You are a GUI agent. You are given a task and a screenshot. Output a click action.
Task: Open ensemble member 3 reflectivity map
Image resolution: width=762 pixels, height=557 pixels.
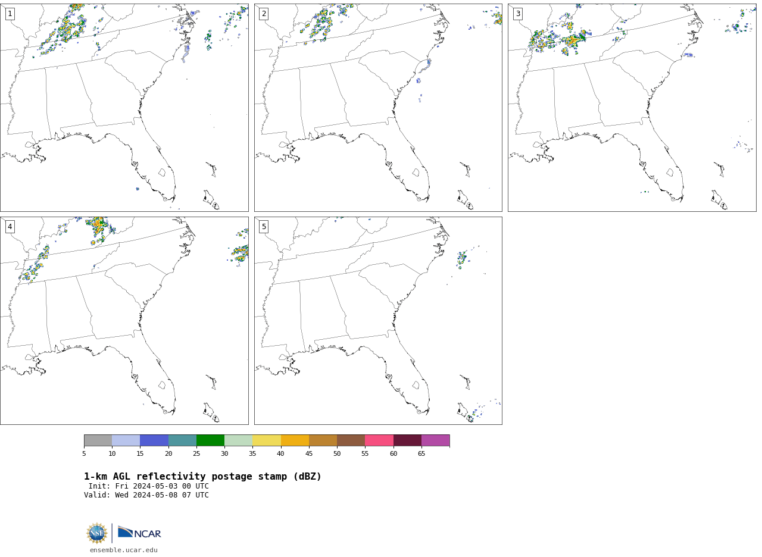632,108
